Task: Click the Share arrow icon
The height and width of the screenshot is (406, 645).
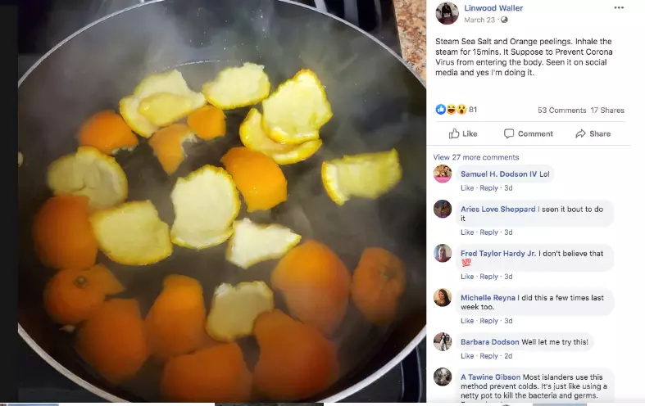Action: coord(580,133)
